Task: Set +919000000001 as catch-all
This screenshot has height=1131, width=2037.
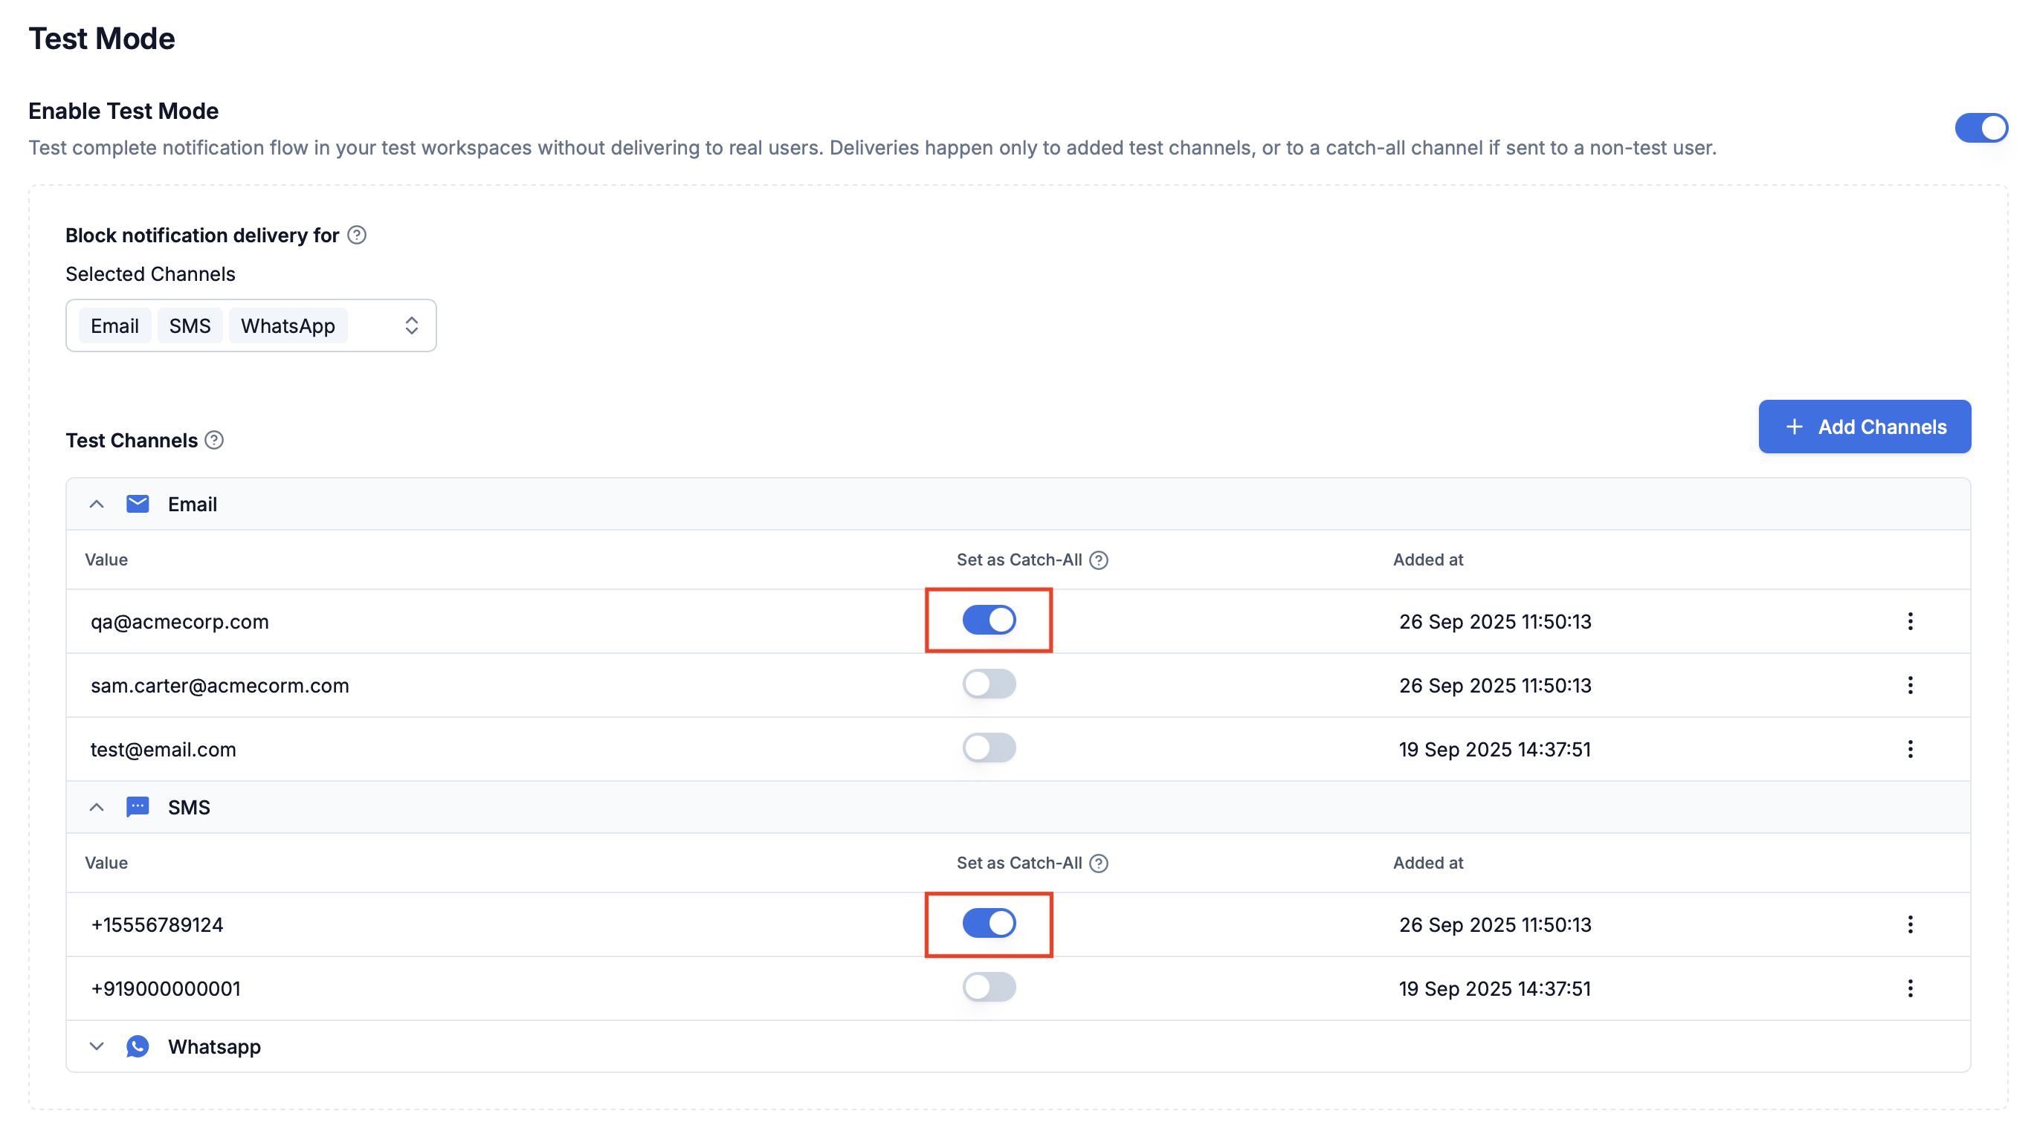Action: pyautogui.click(x=989, y=988)
